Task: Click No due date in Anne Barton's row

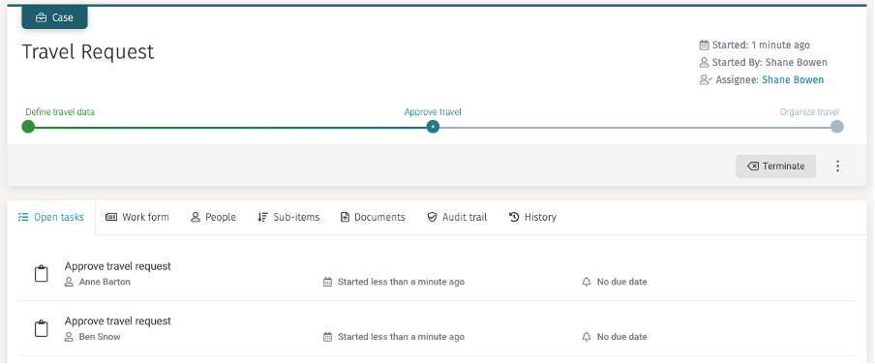Action: point(621,282)
